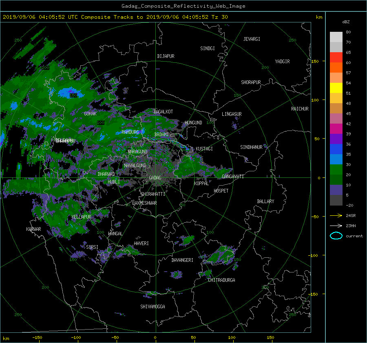The image size is (367, 343).
Task: Click the RAICHUR city label
Action: coord(300,109)
